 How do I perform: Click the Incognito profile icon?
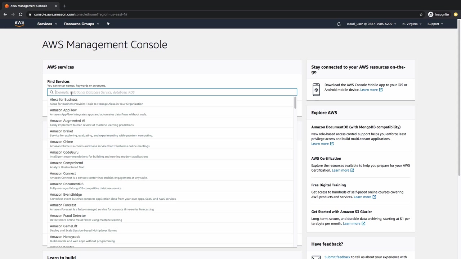pos(431,14)
